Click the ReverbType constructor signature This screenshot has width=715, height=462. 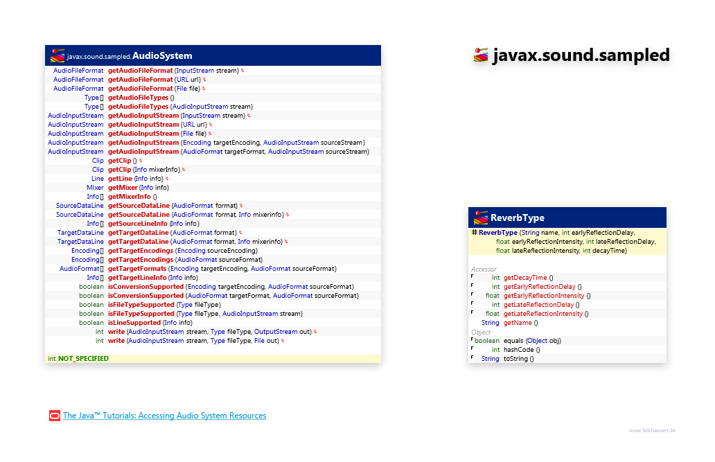(567, 241)
